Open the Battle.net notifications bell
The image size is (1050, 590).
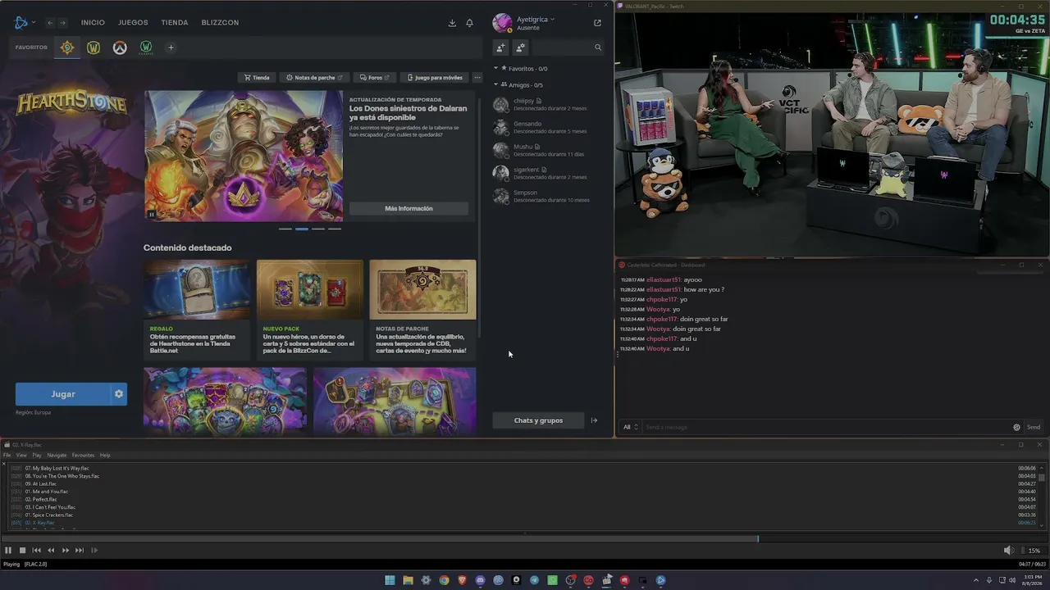(469, 23)
